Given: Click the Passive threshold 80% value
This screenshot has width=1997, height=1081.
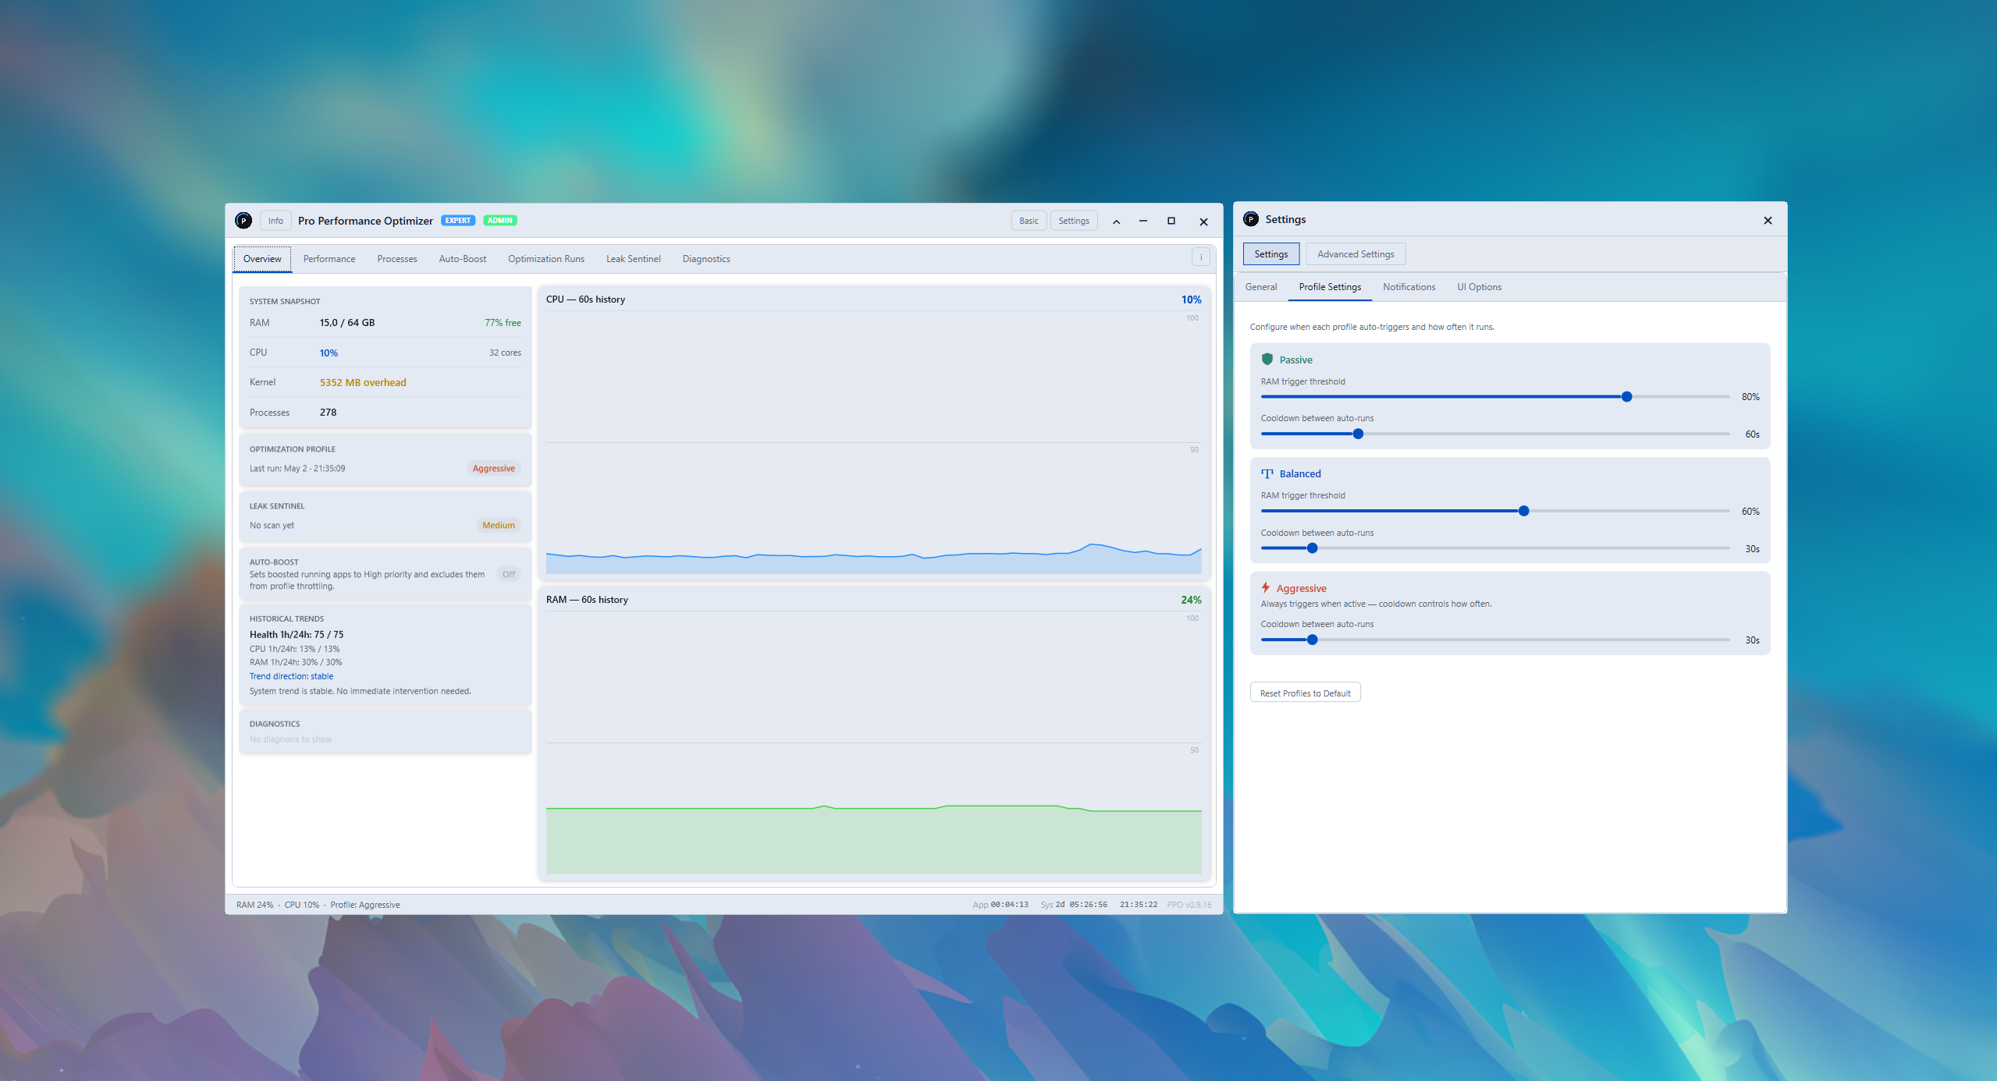Looking at the screenshot, I should point(1750,397).
